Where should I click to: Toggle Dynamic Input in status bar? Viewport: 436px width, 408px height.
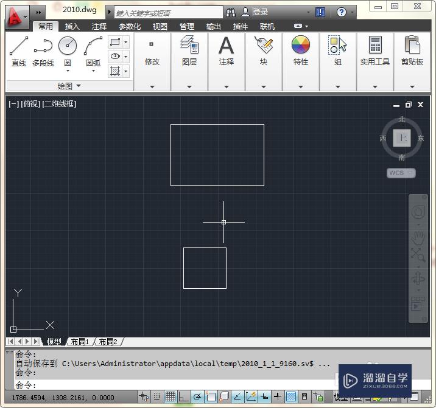pos(264,396)
